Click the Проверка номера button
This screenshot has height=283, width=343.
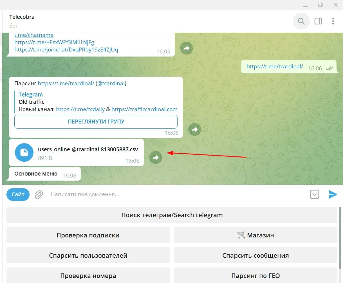88,275
